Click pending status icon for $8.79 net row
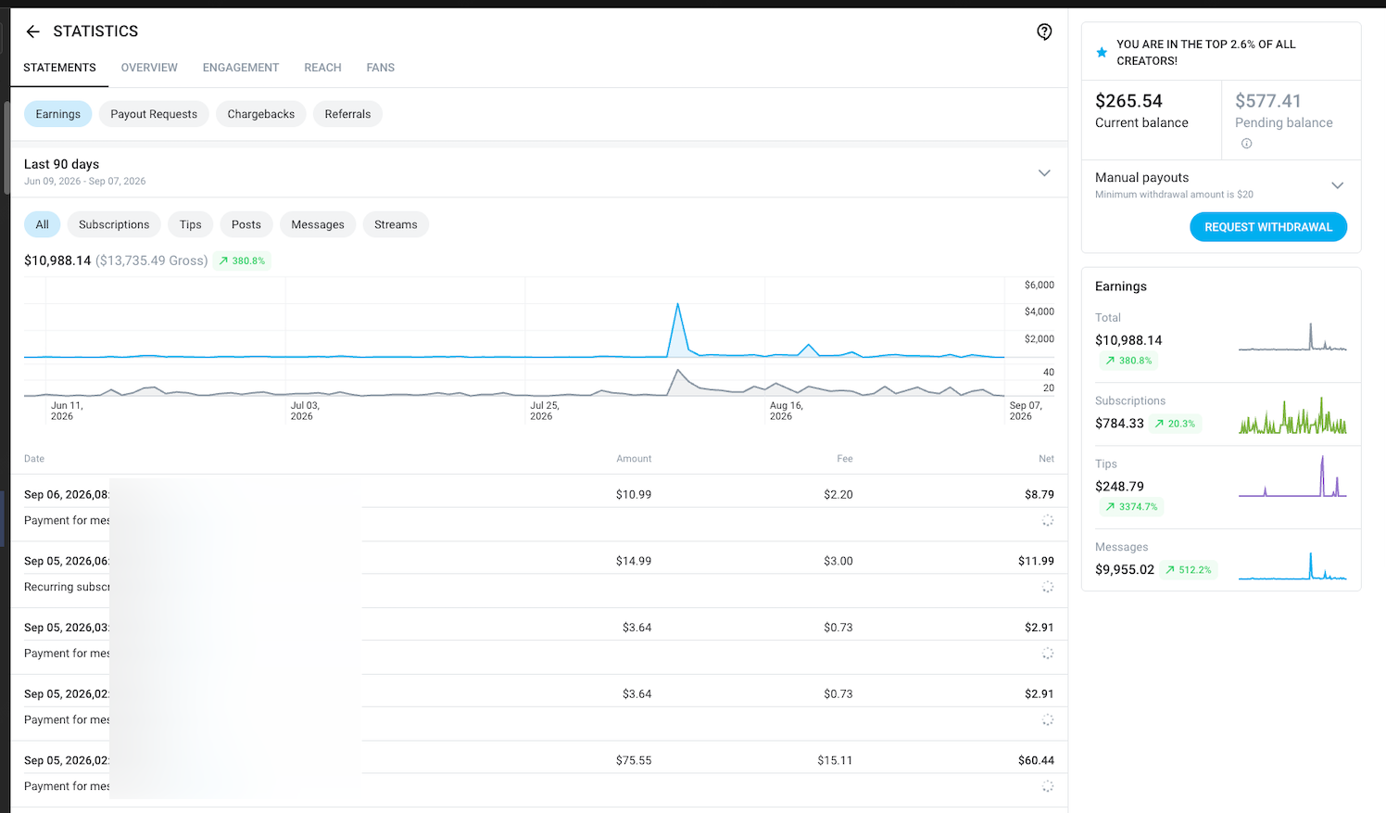This screenshot has width=1386, height=813. tap(1048, 521)
